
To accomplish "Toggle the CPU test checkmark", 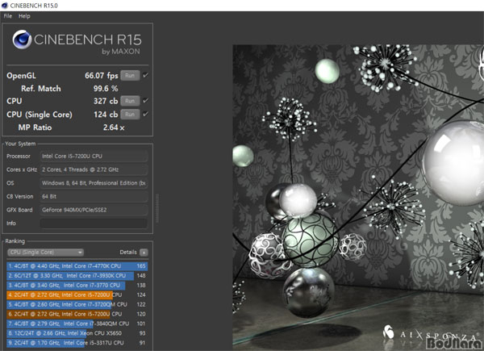I will point(146,100).
